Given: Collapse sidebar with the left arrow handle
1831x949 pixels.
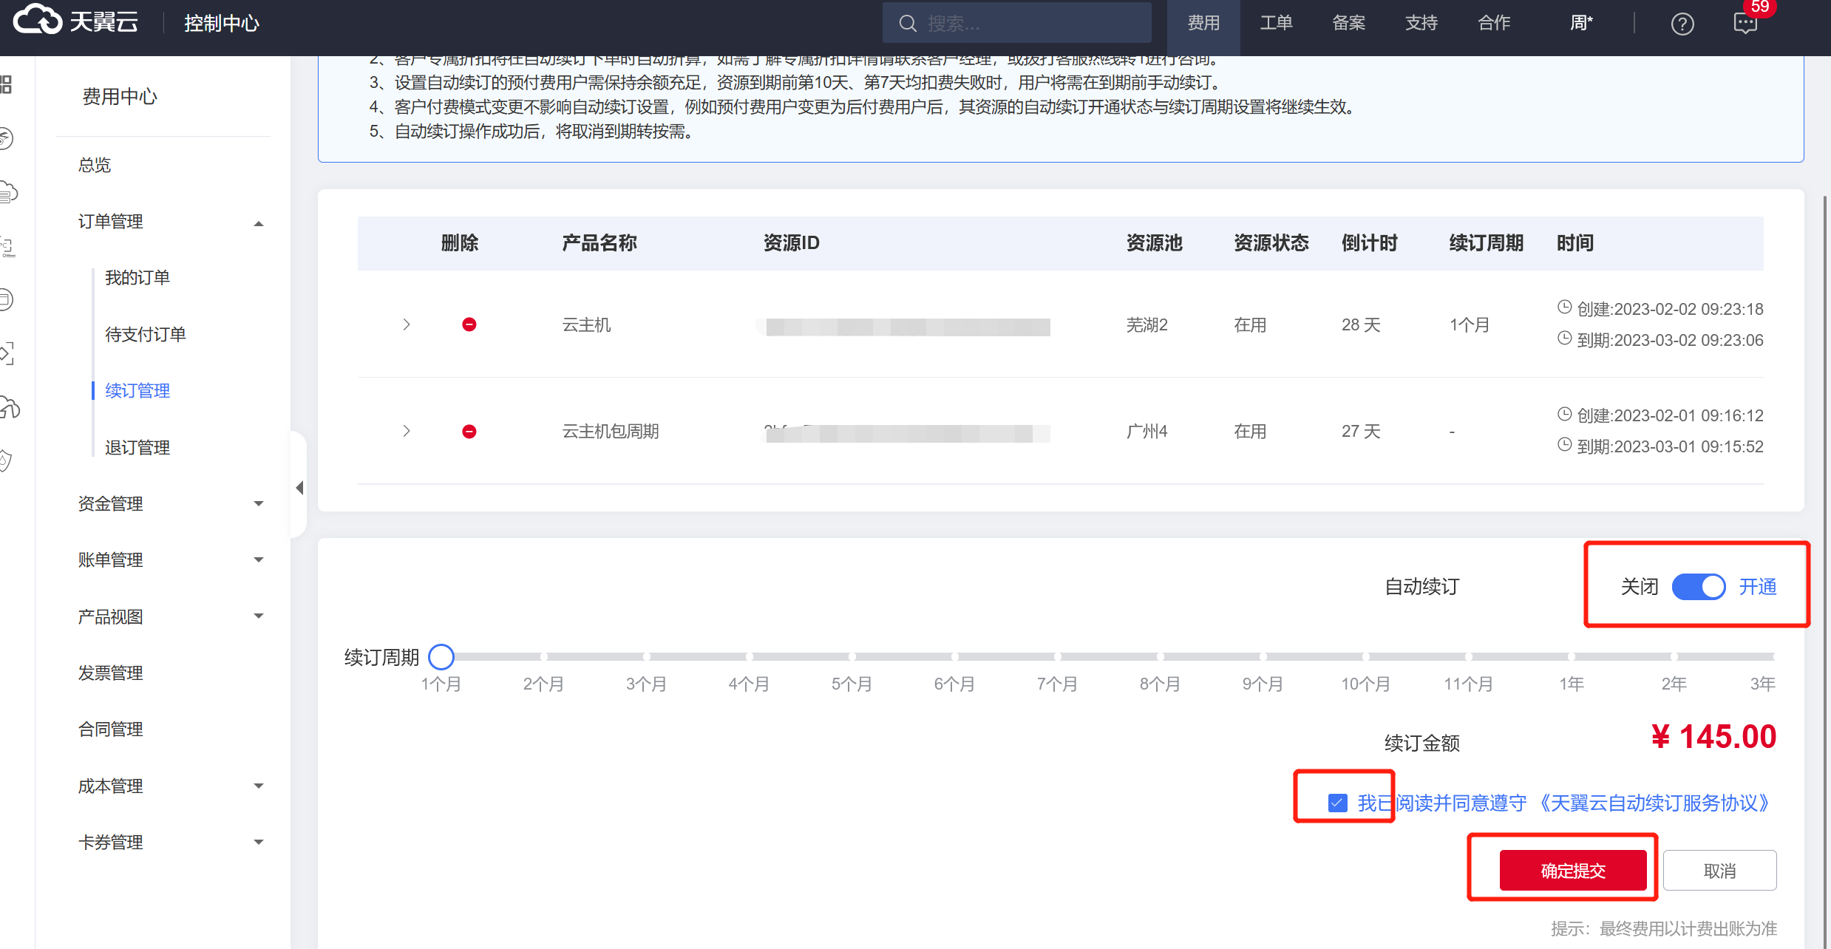Looking at the screenshot, I should tap(299, 488).
